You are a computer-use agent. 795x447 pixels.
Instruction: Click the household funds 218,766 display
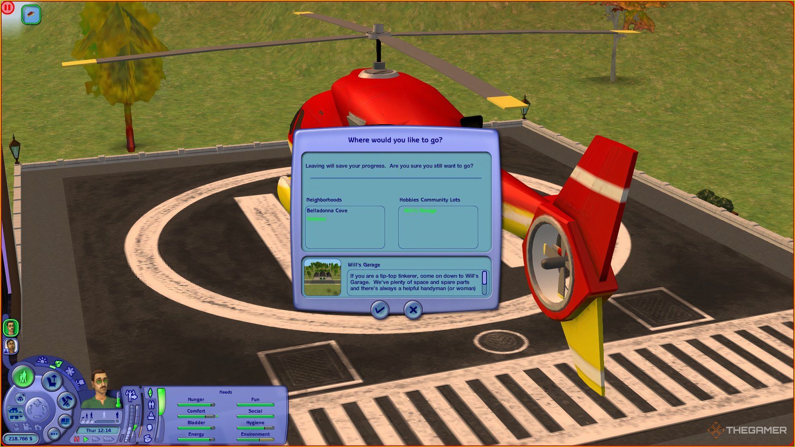(21, 439)
